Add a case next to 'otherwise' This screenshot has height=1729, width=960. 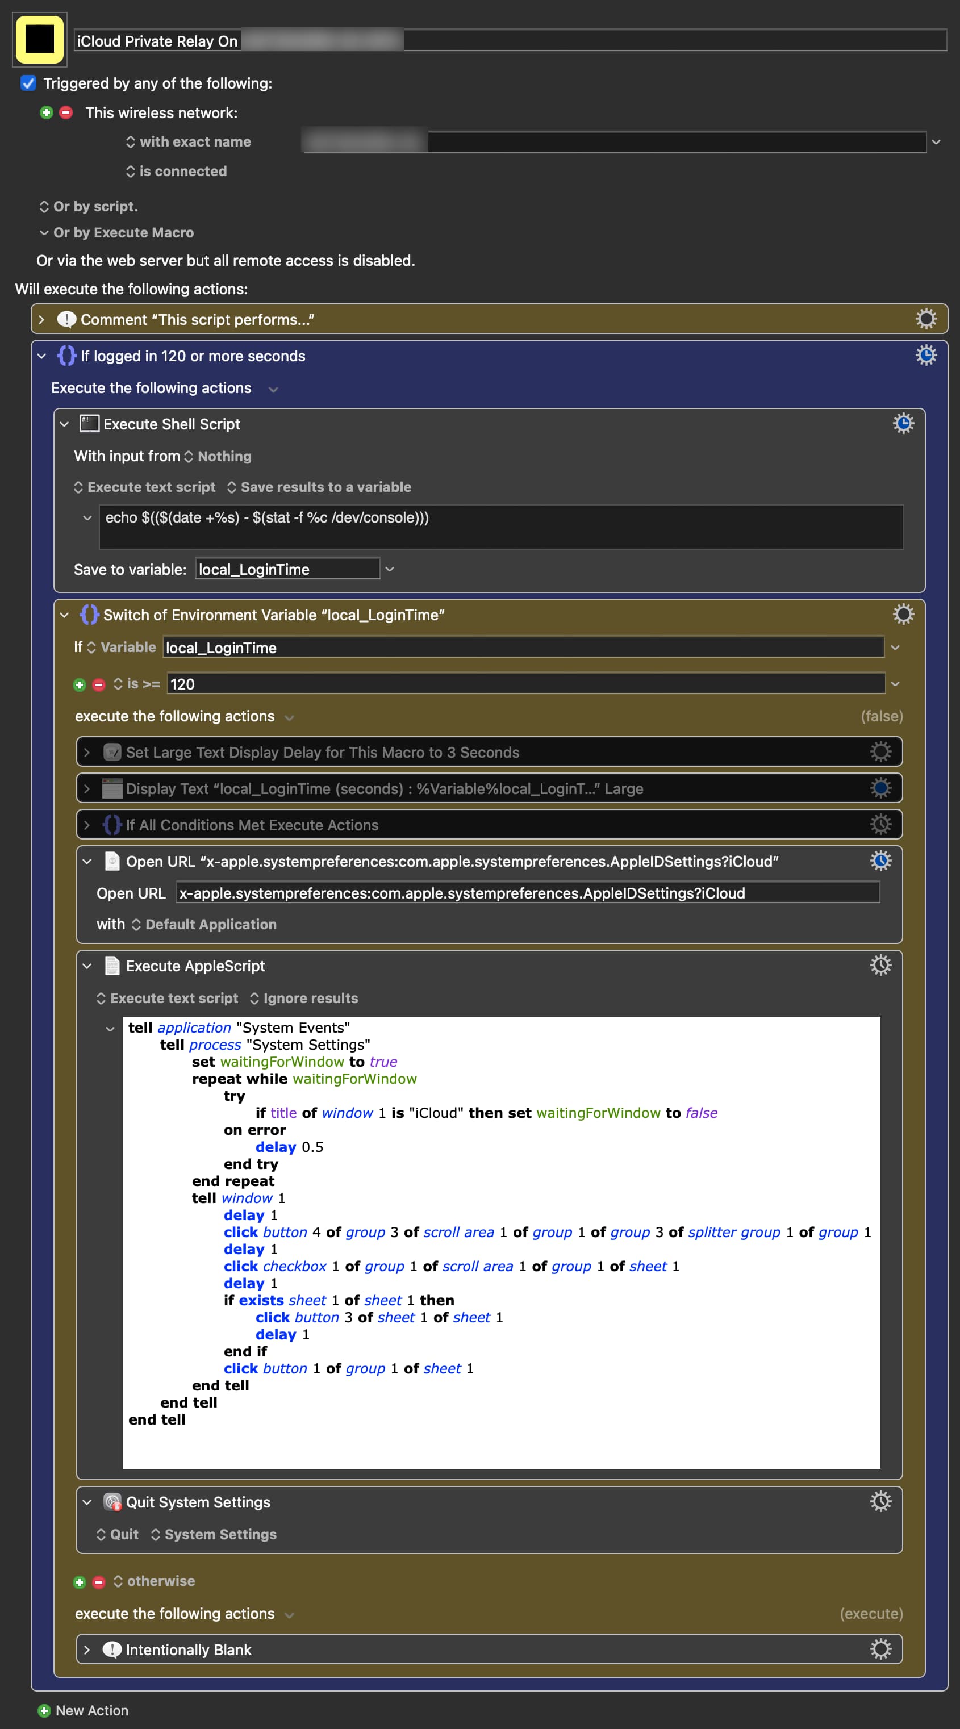(79, 1582)
